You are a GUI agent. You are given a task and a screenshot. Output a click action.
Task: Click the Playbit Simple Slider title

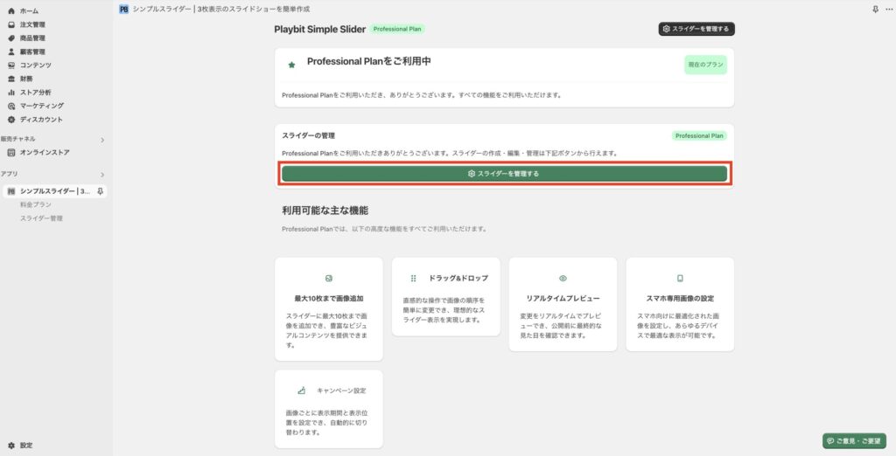click(319, 29)
